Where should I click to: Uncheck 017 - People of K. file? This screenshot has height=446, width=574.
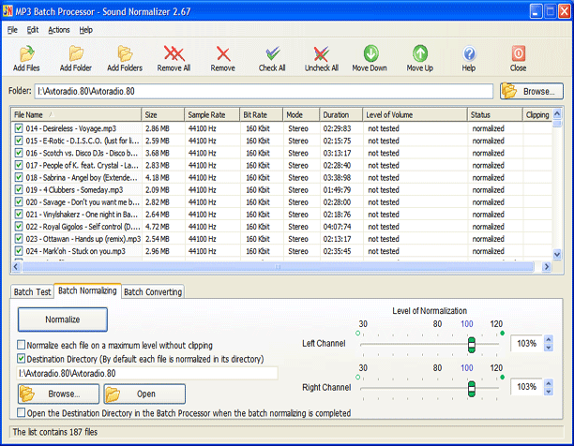[19, 165]
